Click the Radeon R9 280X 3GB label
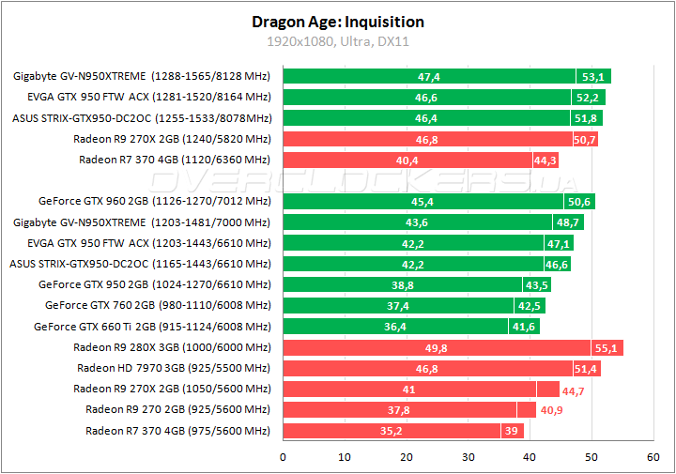 coord(171,347)
